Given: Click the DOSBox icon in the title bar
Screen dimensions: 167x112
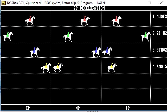Looking at the screenshot, I should point(4,3).
